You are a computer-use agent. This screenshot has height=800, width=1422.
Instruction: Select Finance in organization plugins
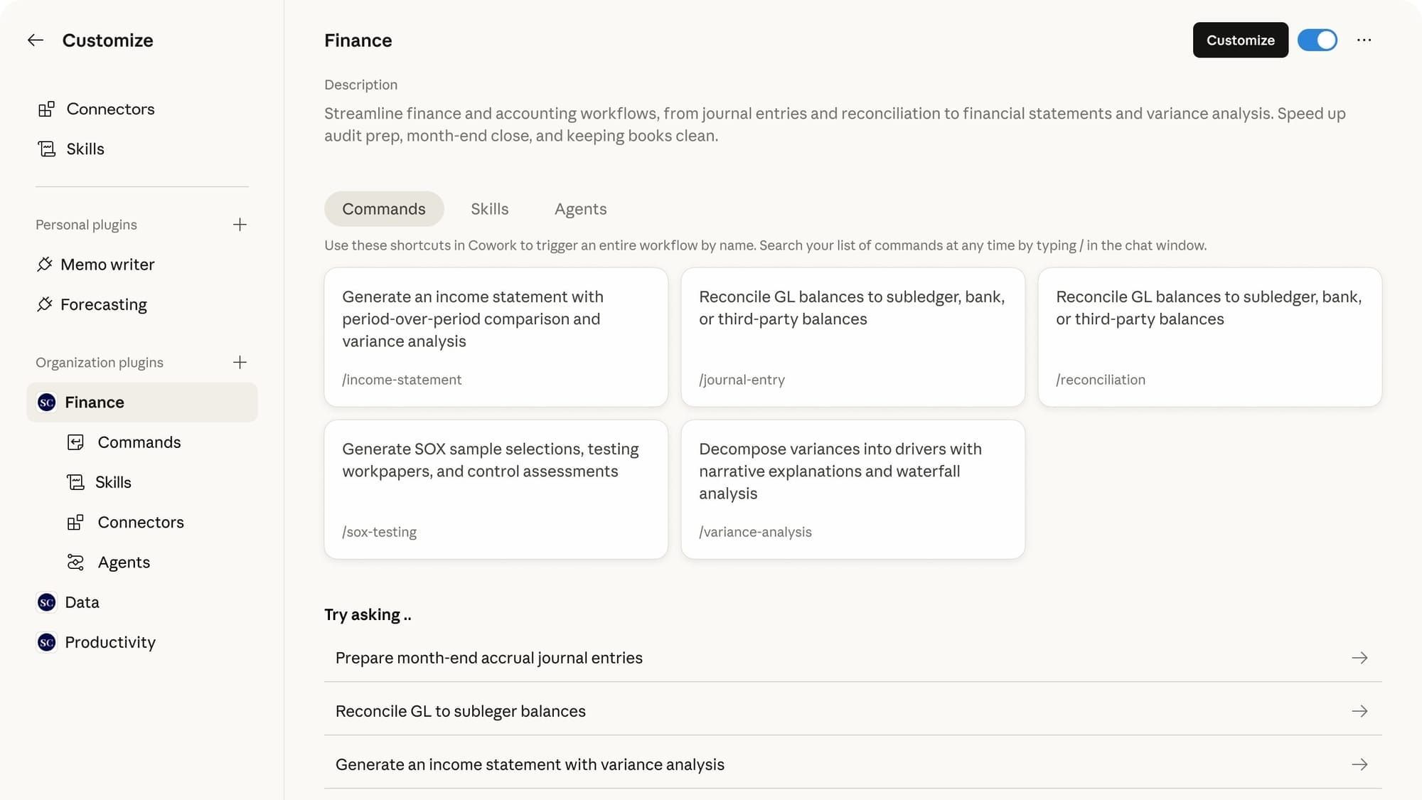(94, 402)
